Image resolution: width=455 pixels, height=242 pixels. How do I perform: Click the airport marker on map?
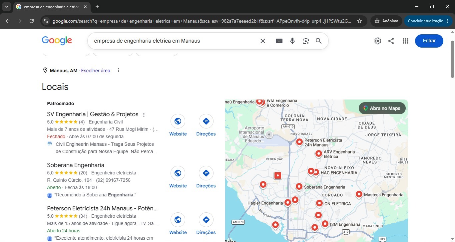click(269, 134)
